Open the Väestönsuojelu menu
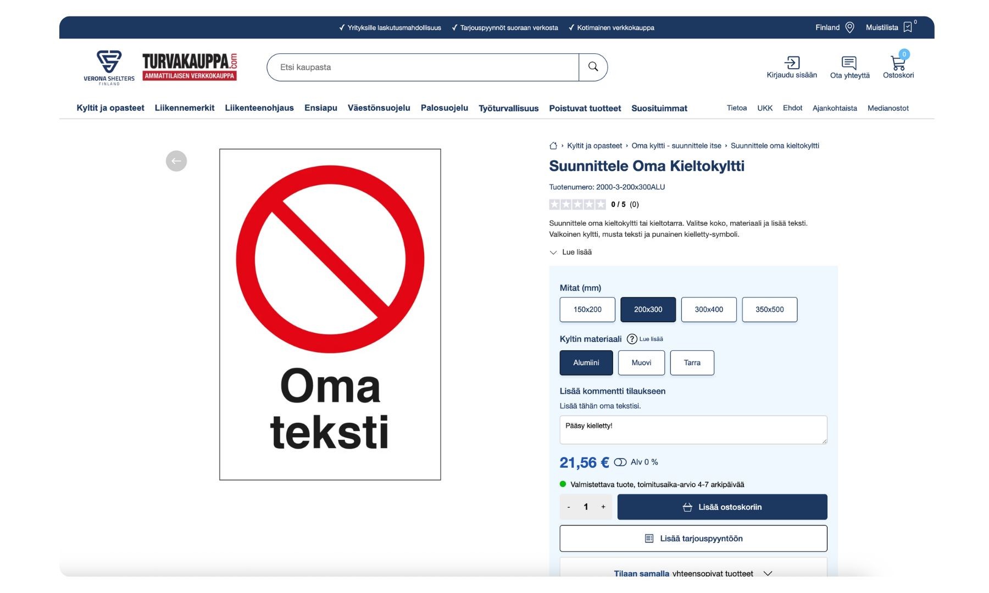989x593 pixels. pyautogui.click(x=379, y=108)
